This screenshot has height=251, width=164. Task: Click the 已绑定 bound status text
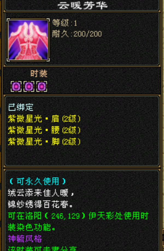click(20, 107)
